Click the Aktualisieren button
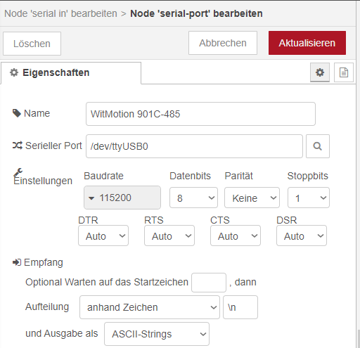Viewport: 360px width, 348px height. [x=307, y=43]
